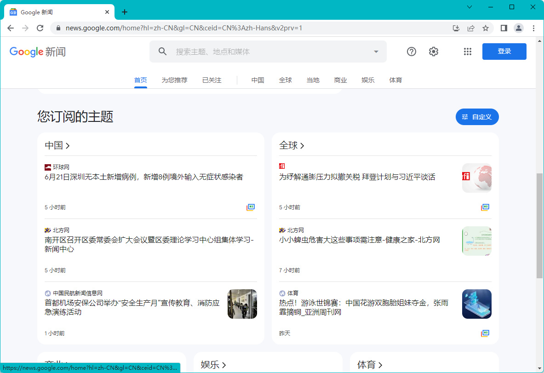
Task: Click the 登录 sign-in button
Action: pos(504,52)
